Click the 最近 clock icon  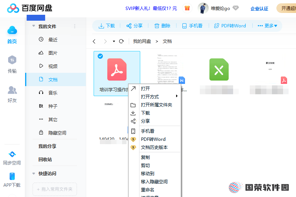(41, 39)
